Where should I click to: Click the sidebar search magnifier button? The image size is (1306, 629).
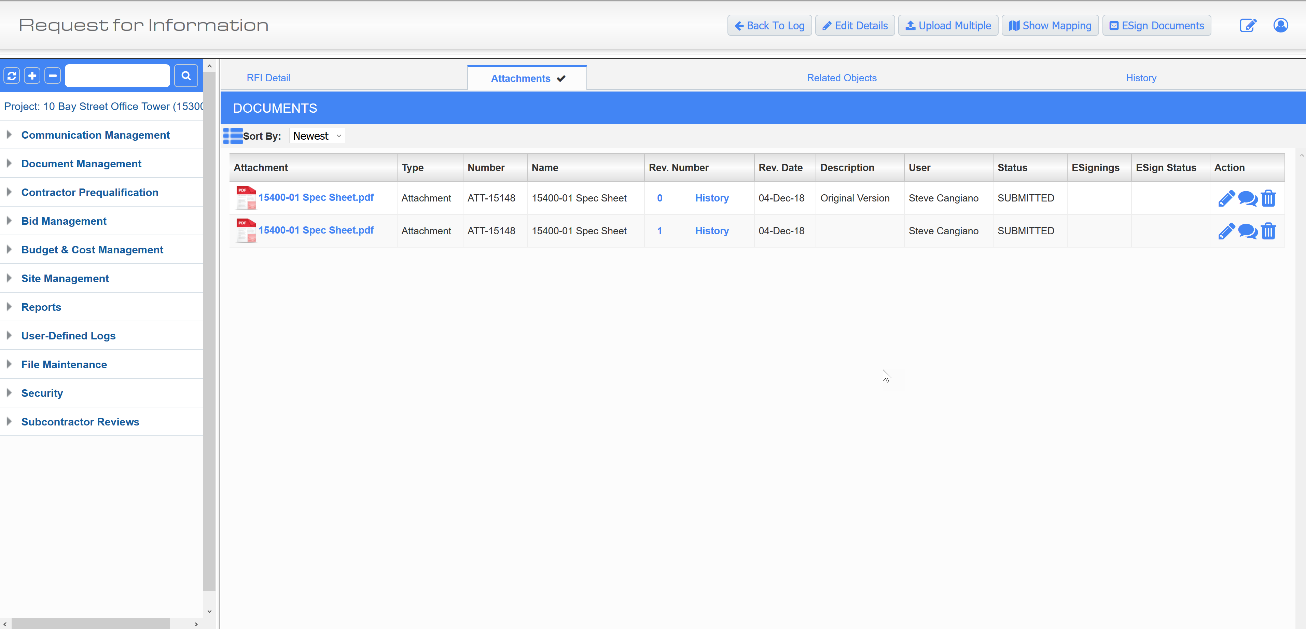(x=186, y=75)
